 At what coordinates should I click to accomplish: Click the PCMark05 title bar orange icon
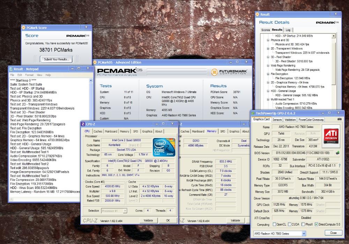[95, 62]
